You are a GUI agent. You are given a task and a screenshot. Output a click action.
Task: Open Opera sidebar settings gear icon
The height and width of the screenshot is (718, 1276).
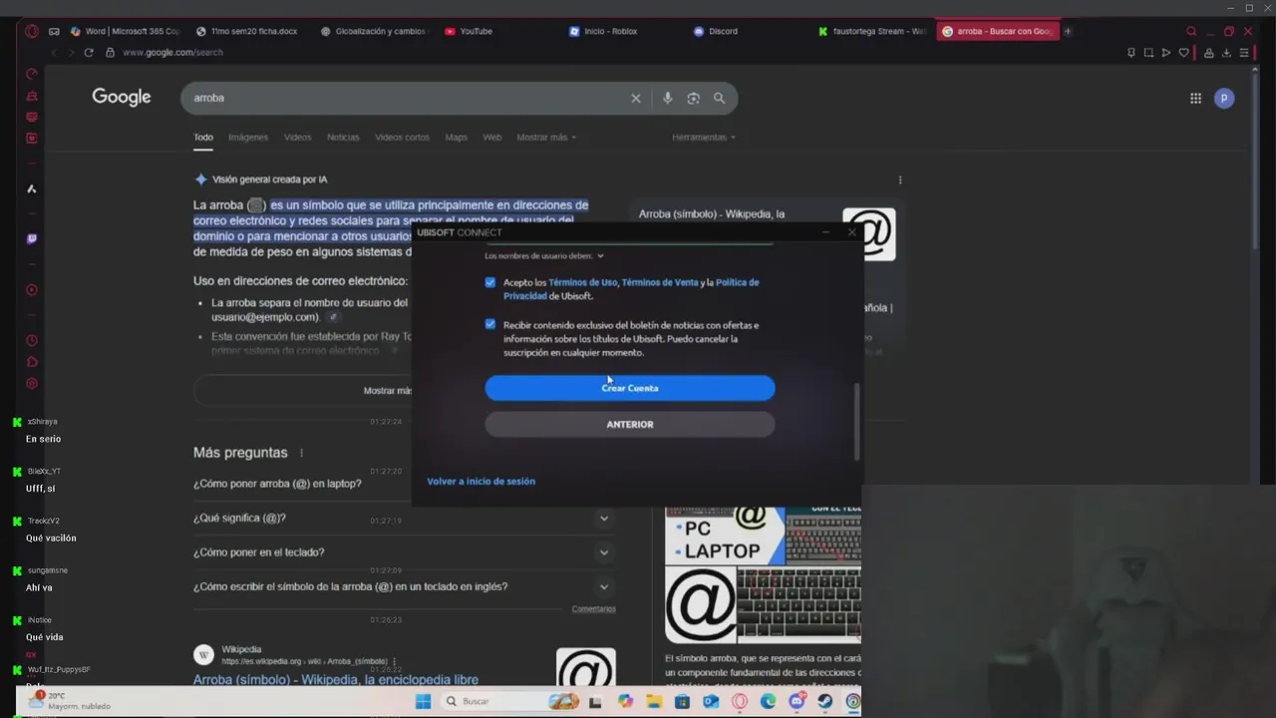[x=32, y=384]
